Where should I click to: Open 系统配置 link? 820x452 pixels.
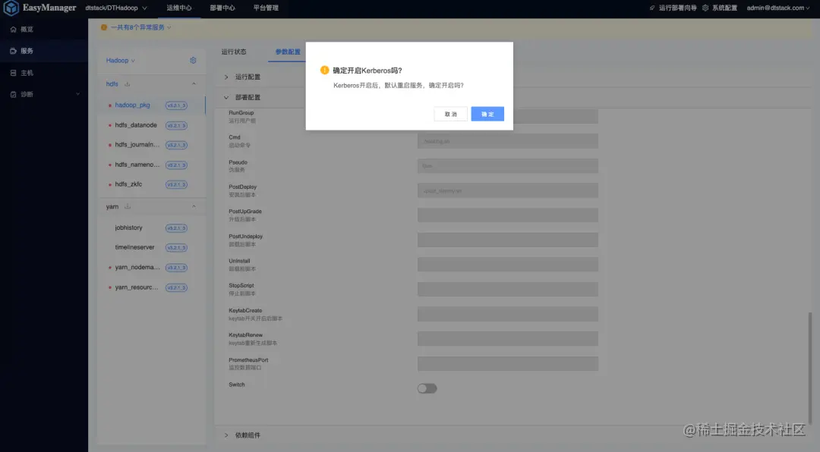[x=724, y=8]
